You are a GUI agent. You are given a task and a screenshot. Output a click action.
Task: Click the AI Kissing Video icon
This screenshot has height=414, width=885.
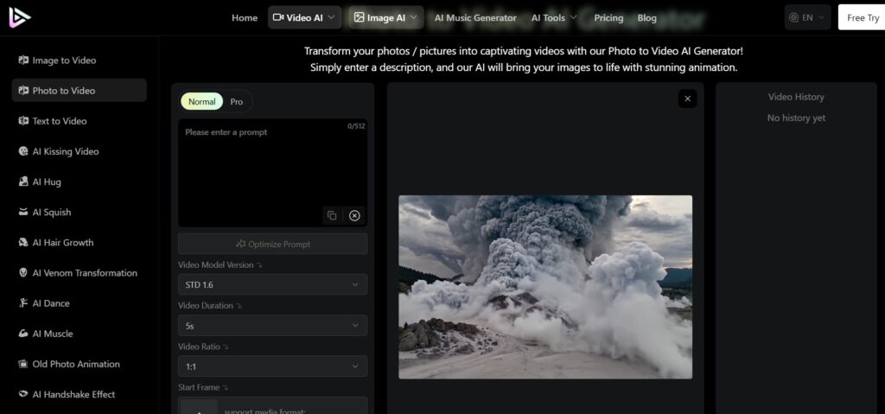[x=23, y=151]
